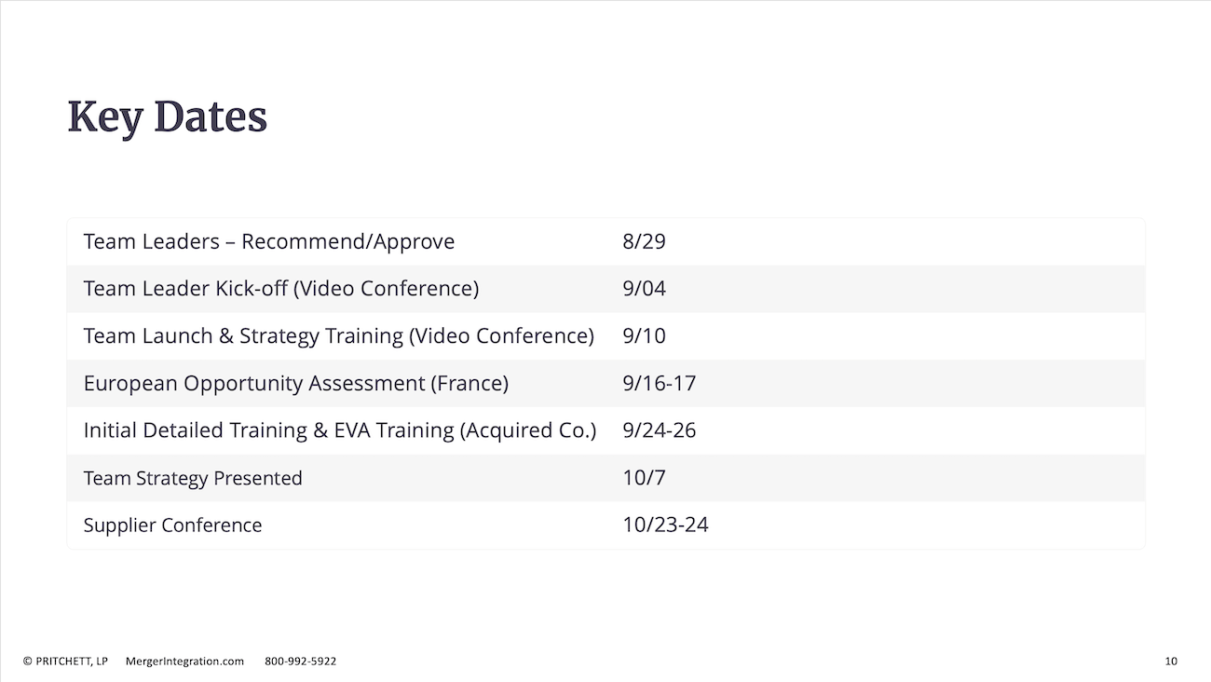
Task: Click the '© PRITCHETT, LP' footer text
Action: pyautogui.click(x=65, y=662)
